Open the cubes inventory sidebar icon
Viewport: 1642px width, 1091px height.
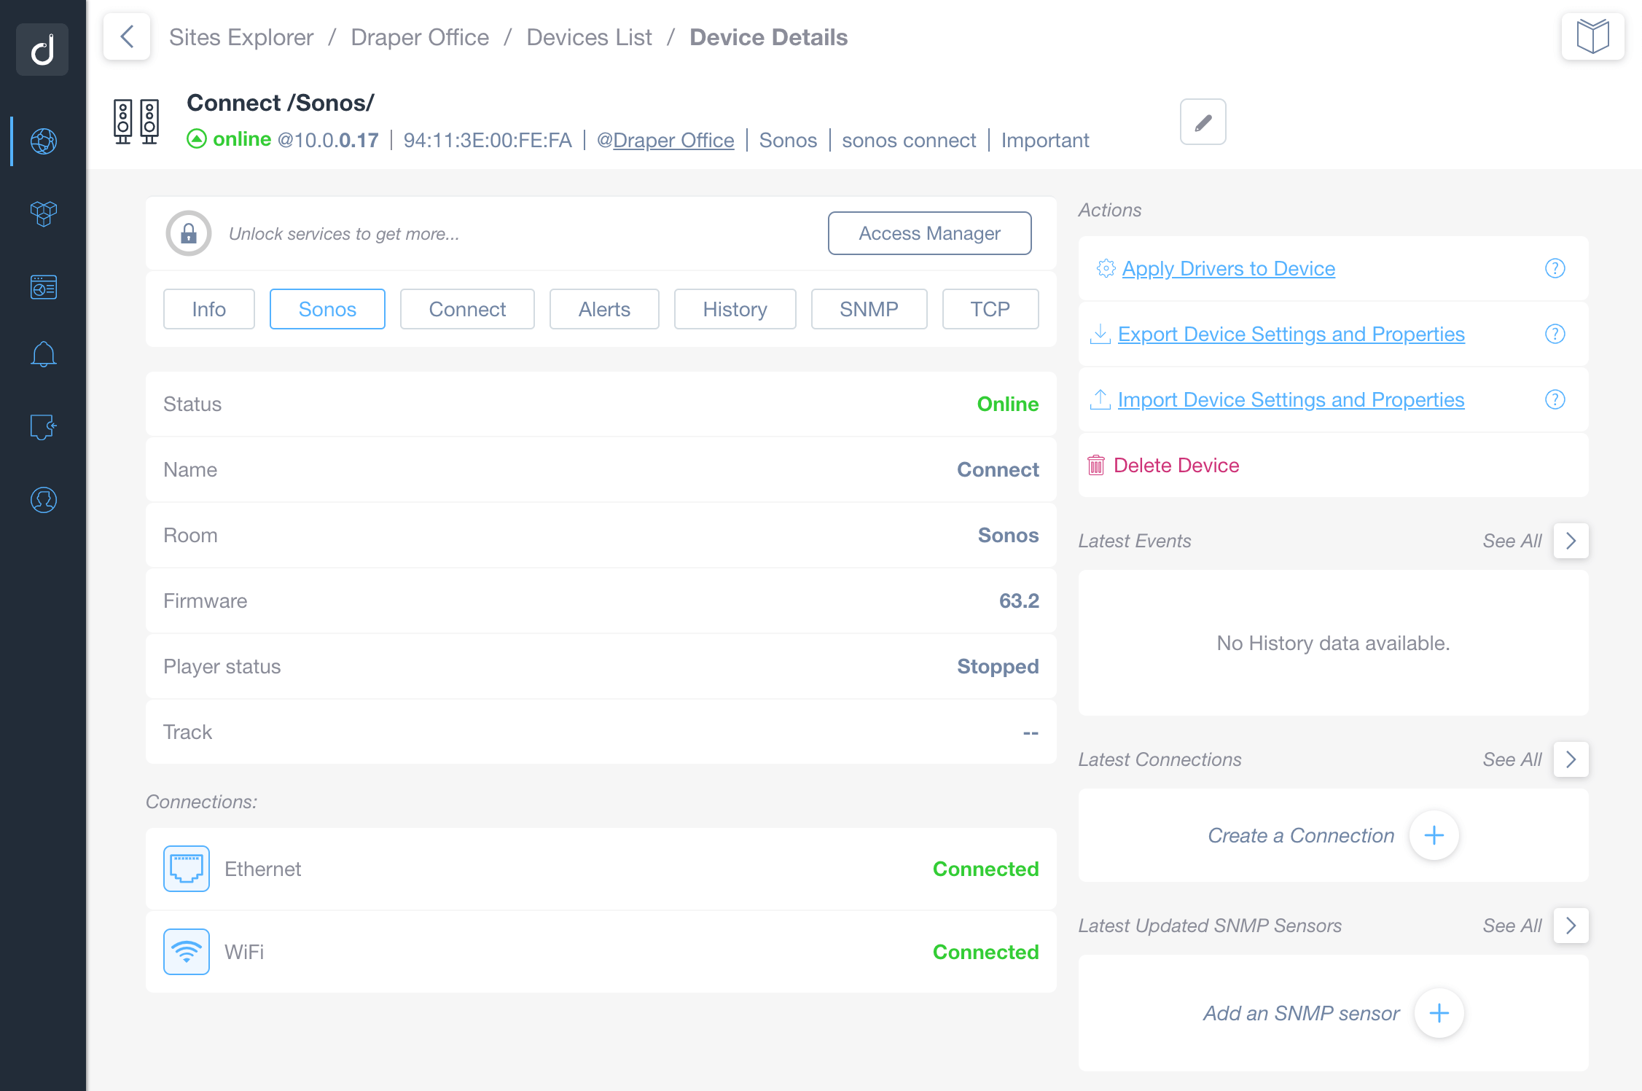pyautogui.click(x=44, y=214)
